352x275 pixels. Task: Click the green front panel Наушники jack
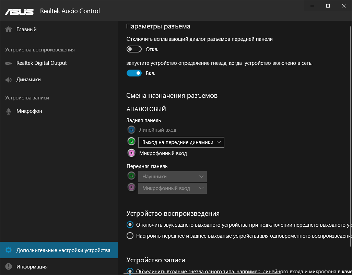click(x=131, y=176)
